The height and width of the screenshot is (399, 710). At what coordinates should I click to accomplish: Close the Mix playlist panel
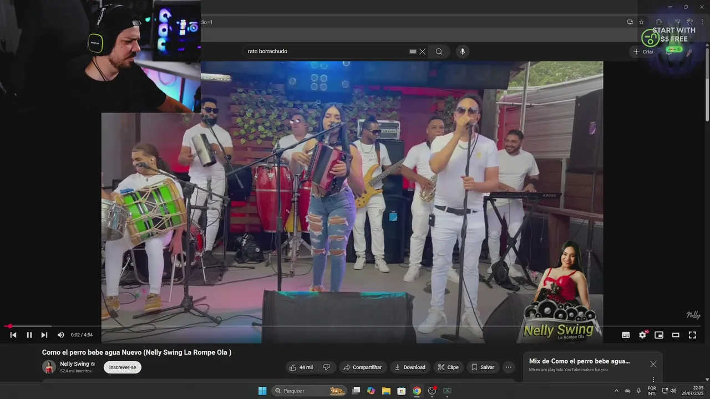click(x=653, y=364)
